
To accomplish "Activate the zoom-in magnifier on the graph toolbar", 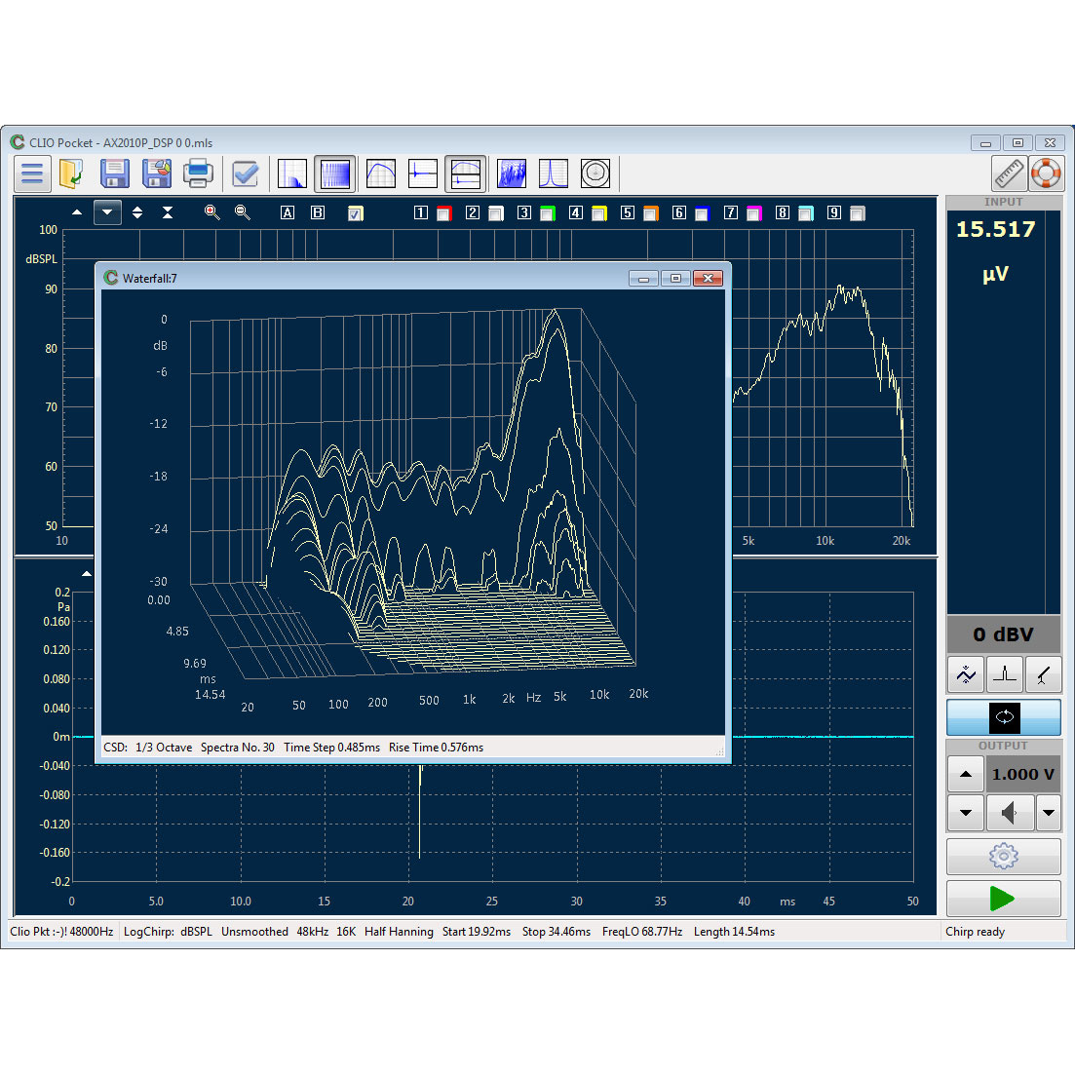I will tap(211, 211).
